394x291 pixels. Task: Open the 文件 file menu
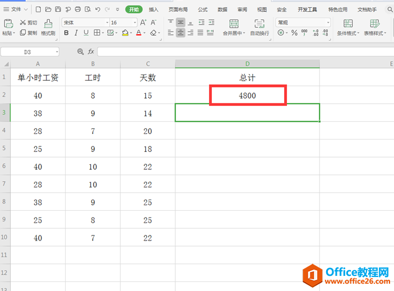click(16, 10)
